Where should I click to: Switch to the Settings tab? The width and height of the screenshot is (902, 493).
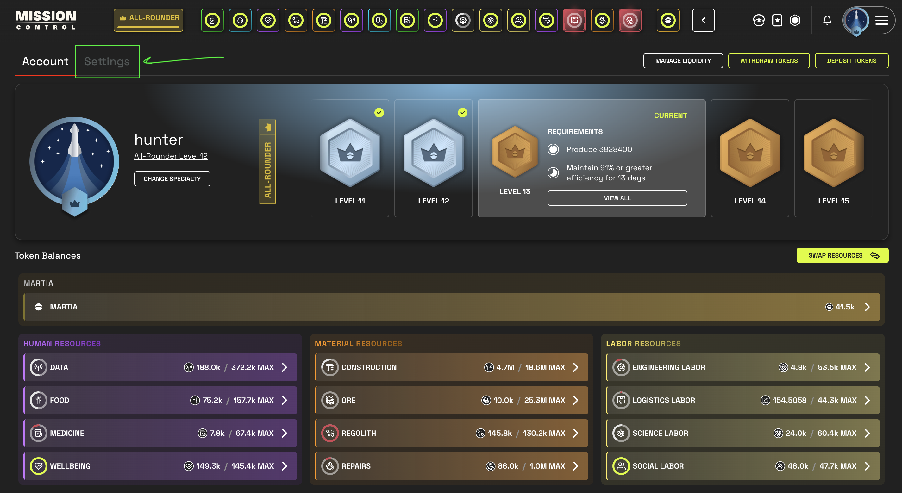[x=107, y=61]
